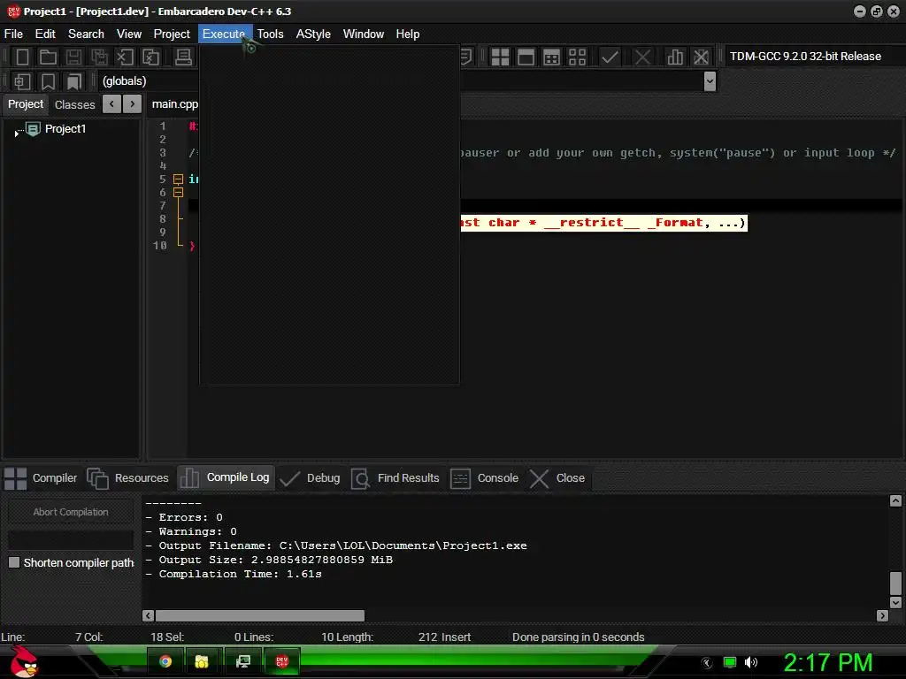Click the compile log scroll-up arrow
906x679 pixels.
coord(895,500)
